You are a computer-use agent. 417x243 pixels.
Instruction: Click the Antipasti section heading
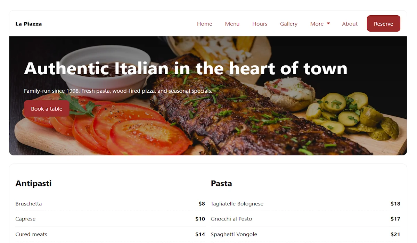33,183
